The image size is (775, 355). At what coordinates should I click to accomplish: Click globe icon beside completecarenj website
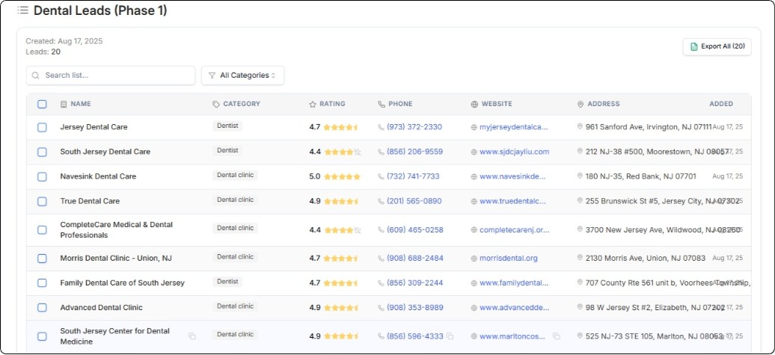pos(474,230)
